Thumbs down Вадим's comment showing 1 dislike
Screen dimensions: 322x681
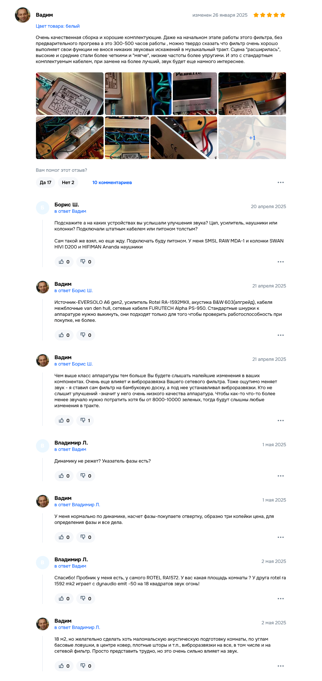85,421
